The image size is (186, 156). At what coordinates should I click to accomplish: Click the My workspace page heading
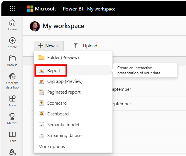click(x=63, y=26)
